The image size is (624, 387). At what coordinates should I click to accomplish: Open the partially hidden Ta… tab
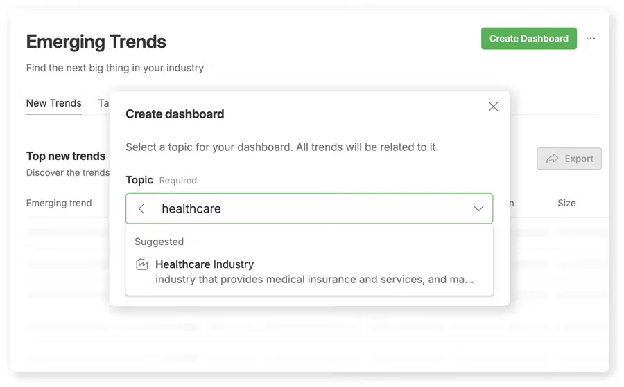click(x=103, y=103)
